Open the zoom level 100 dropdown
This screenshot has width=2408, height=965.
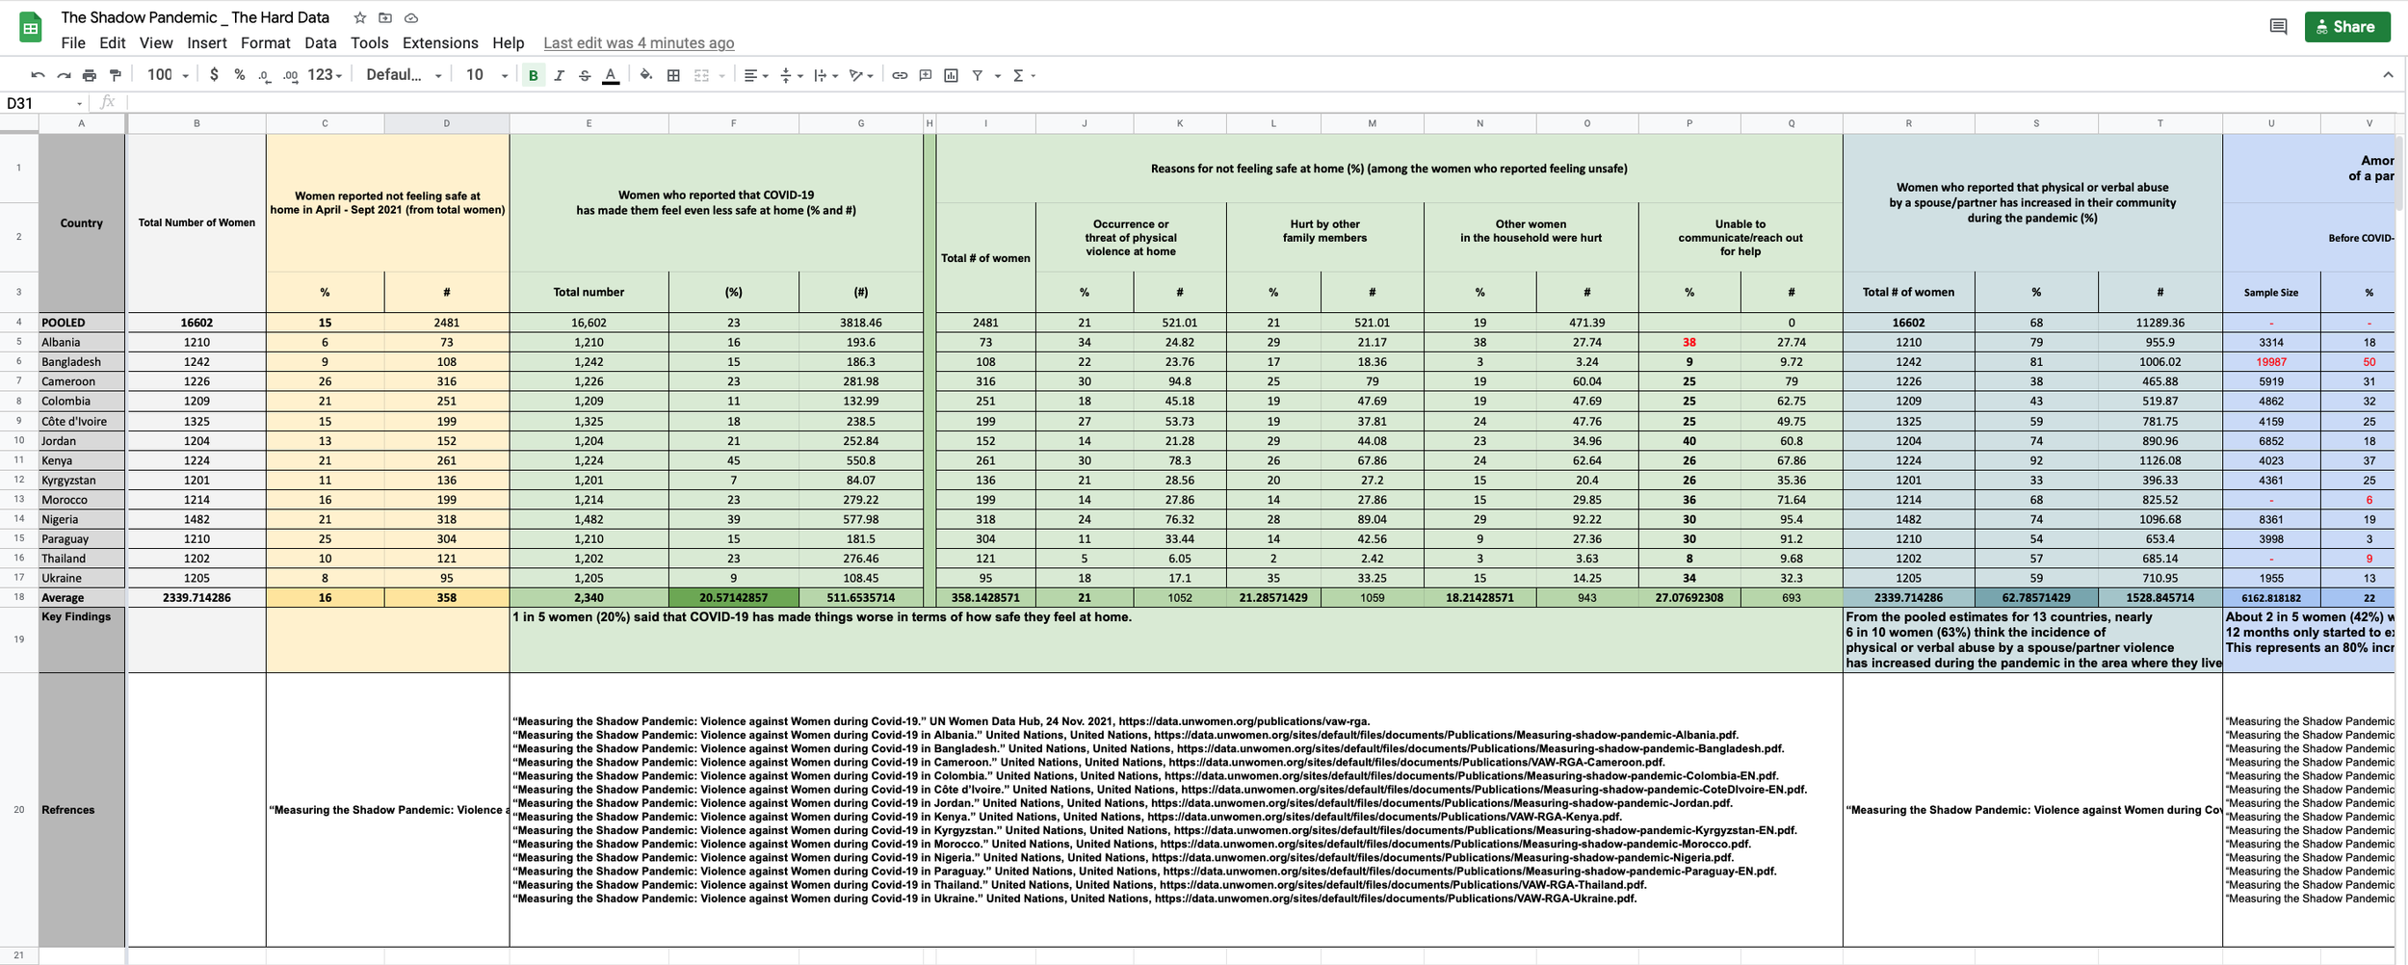pos(168,75)
